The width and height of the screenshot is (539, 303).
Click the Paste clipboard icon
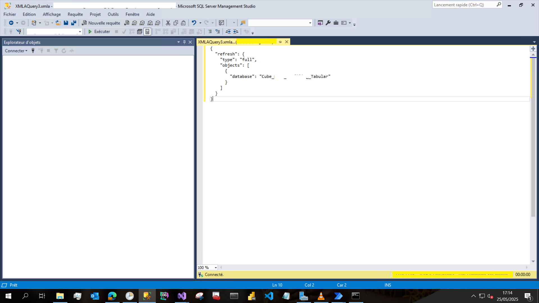183,23
